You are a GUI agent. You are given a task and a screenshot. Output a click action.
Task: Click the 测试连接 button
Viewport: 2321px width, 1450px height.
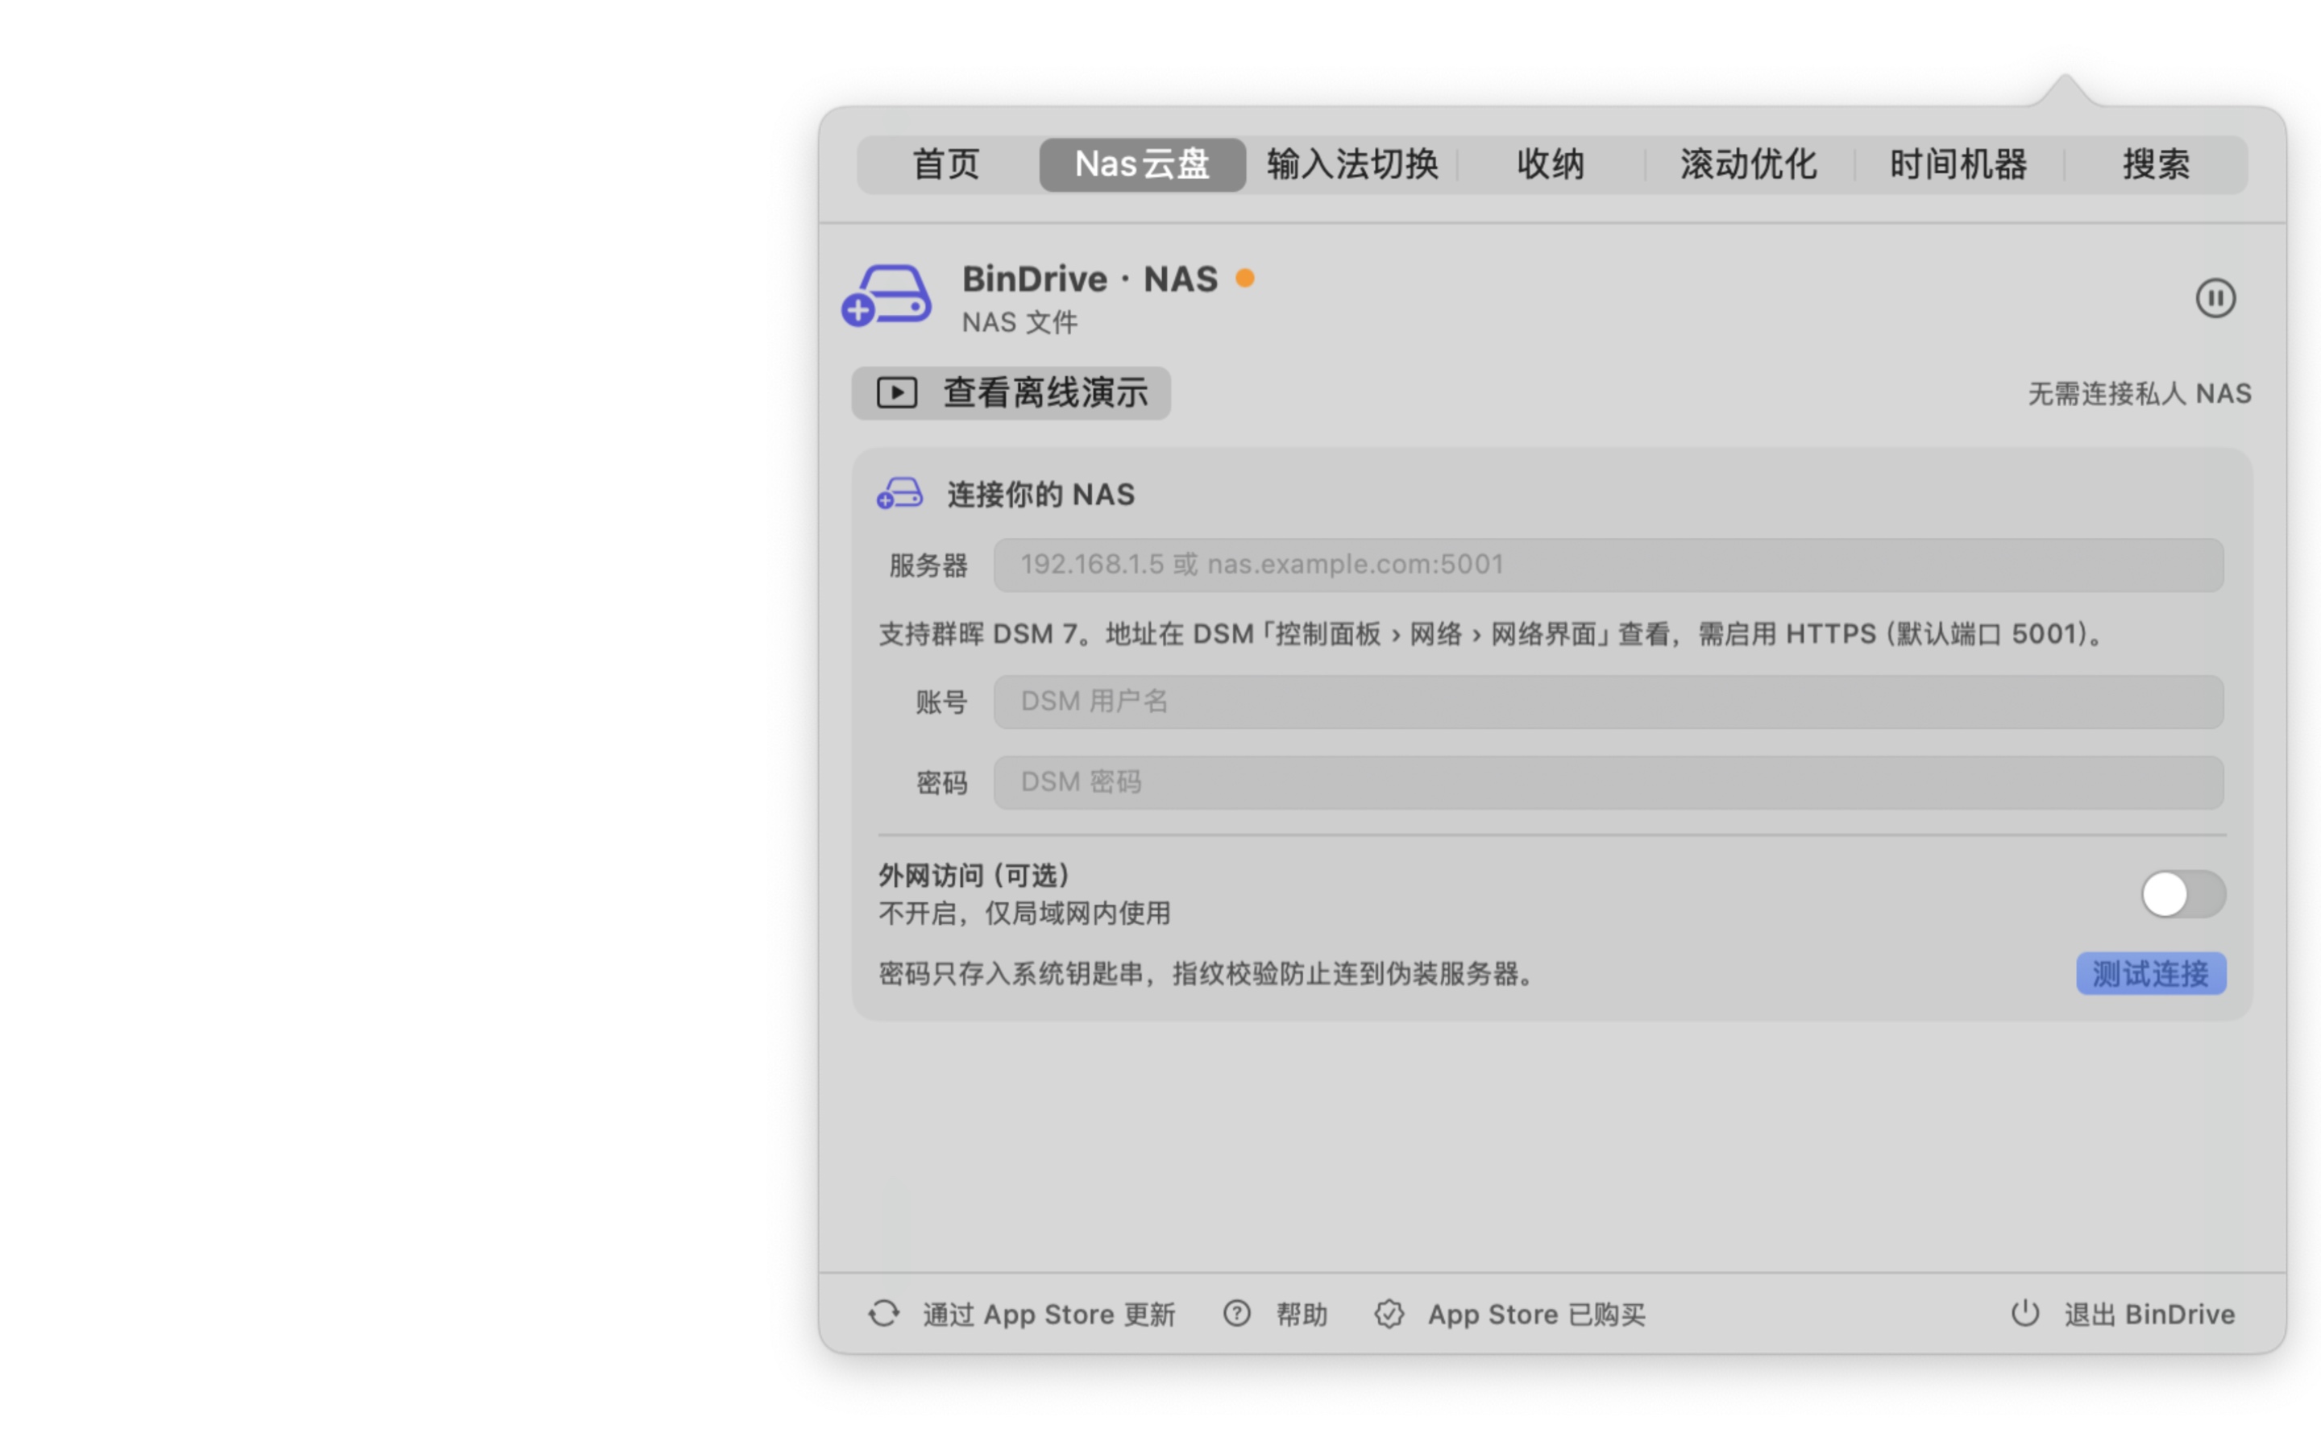[x=2150, y=973]
